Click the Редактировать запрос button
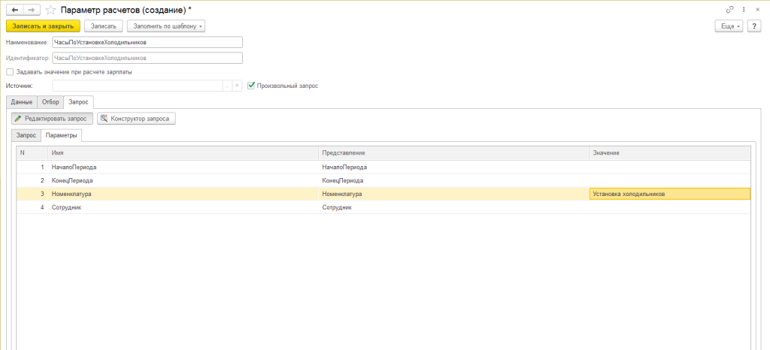 pyautogui.click(x=52, y=119)
